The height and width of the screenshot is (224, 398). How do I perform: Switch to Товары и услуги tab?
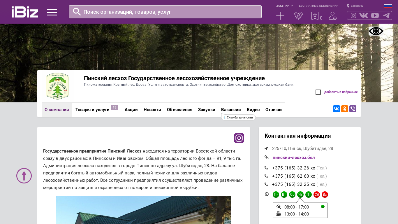92,110
